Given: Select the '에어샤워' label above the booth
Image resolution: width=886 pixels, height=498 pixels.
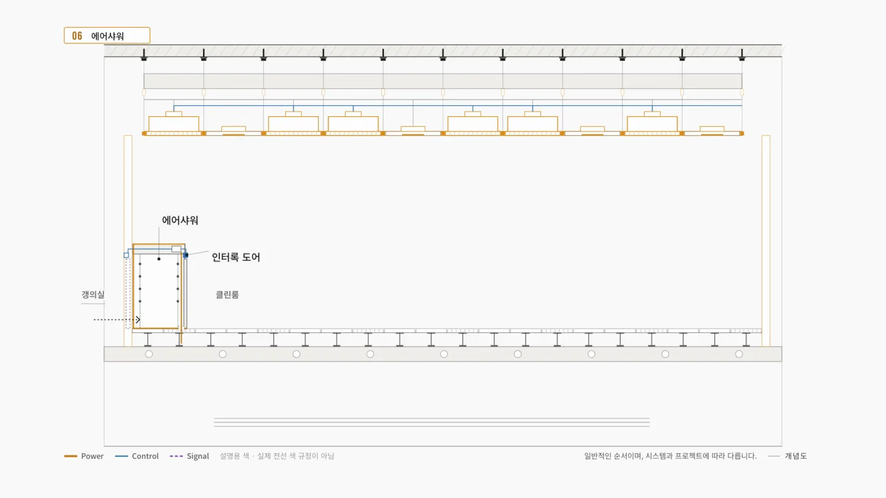Looking at the screenshot, I should (180, 220).
